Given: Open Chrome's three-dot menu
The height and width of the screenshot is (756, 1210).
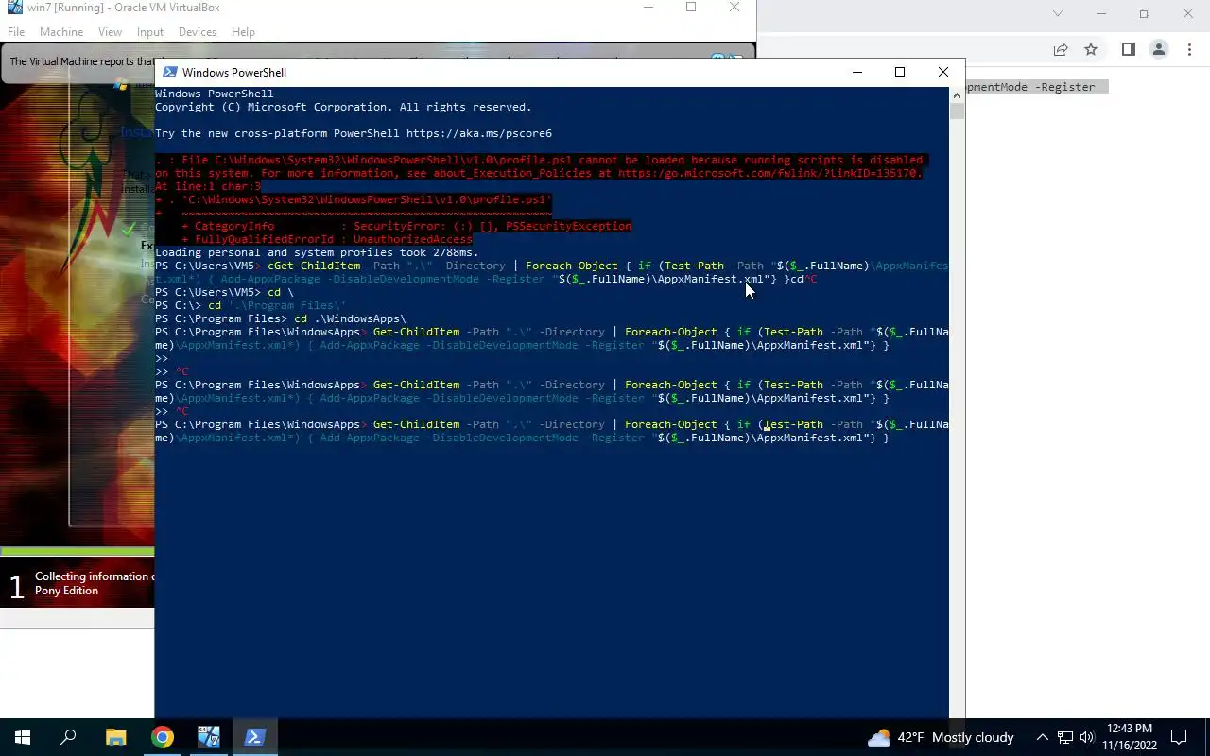Looking at the screenshot, I should [1188, 49].
